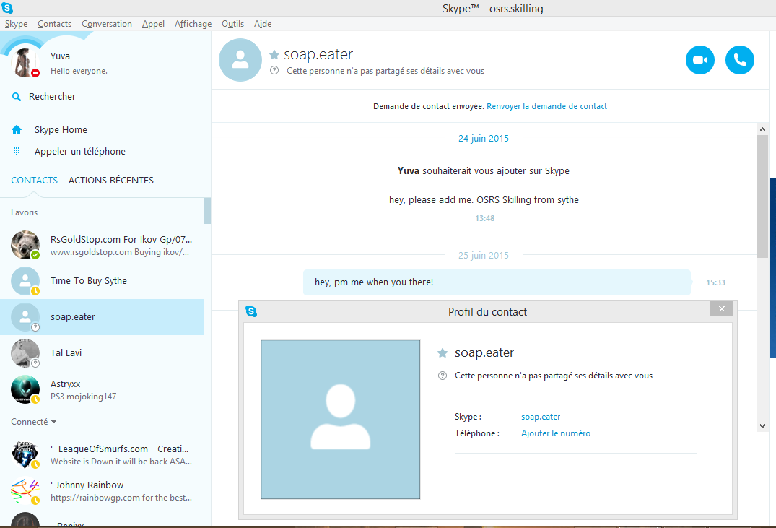Open the Appel menu
776x528 pixels.
pos(153,24)
